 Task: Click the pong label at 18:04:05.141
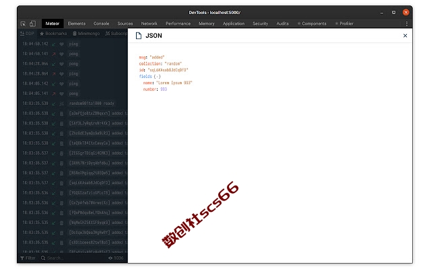point(73,93)
